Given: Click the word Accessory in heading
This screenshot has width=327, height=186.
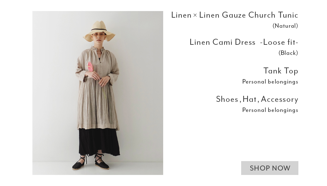Looking at the screenshot, I should [x=280, y=100].
